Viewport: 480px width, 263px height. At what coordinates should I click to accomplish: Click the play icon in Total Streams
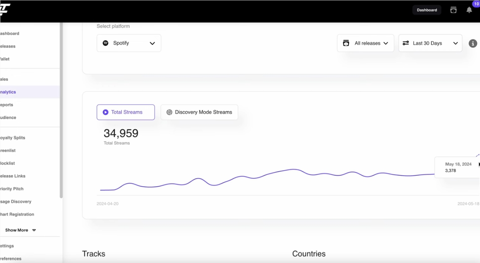(x=106, y=112)
